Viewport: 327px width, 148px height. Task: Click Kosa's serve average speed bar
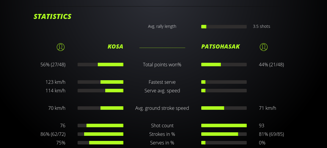(100, 91)
